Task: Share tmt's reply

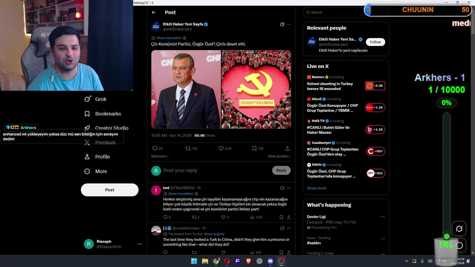Action: tap(289, 217)
